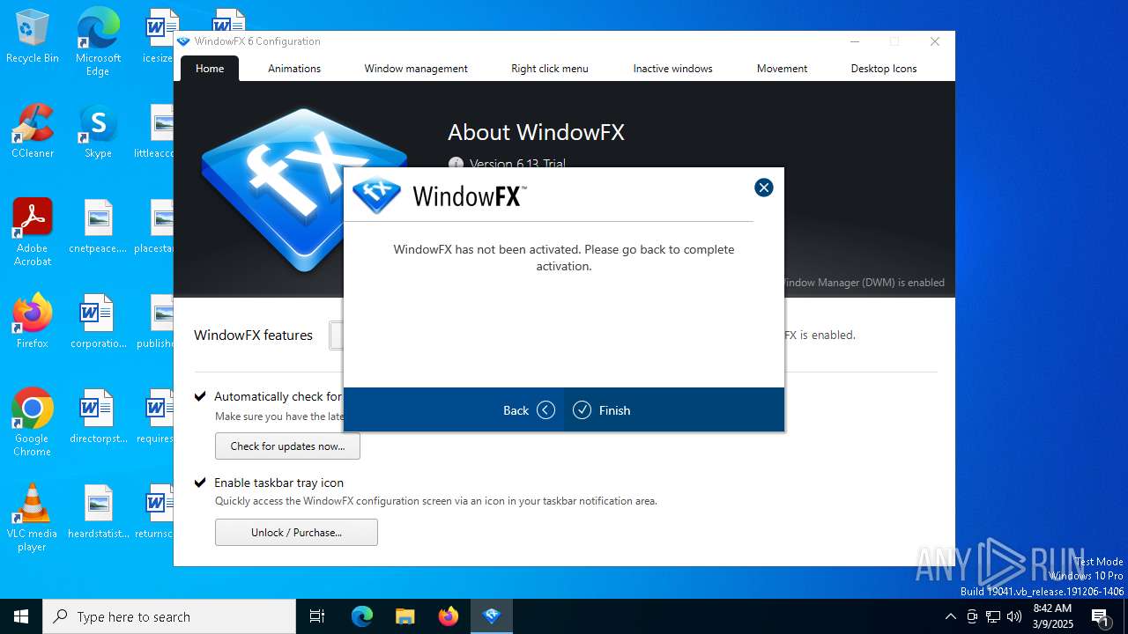Click the version info icon
Image resolution: width=1128 pixels, height=634 pixels.
click(456, 164)
